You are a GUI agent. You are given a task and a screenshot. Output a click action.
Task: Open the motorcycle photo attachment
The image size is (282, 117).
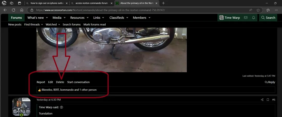(x=112, y=50)
